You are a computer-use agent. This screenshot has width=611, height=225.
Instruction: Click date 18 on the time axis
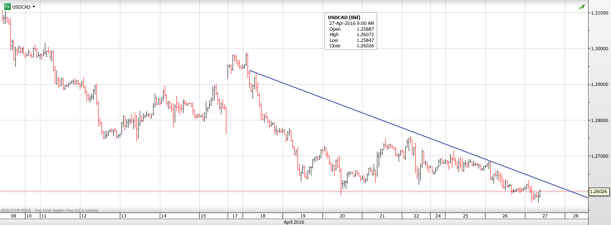point(263,216)
